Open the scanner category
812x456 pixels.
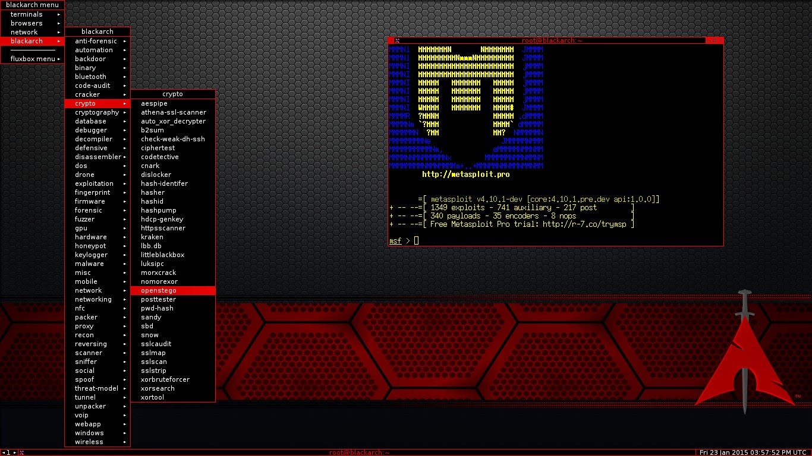(97, 353)
